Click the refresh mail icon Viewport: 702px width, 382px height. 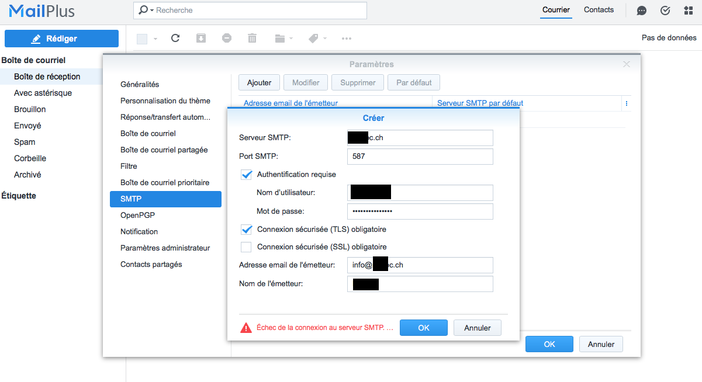coord(175,38)
